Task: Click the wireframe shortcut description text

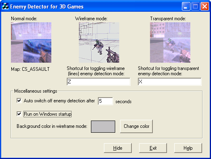Action: (x=96, y=71)
